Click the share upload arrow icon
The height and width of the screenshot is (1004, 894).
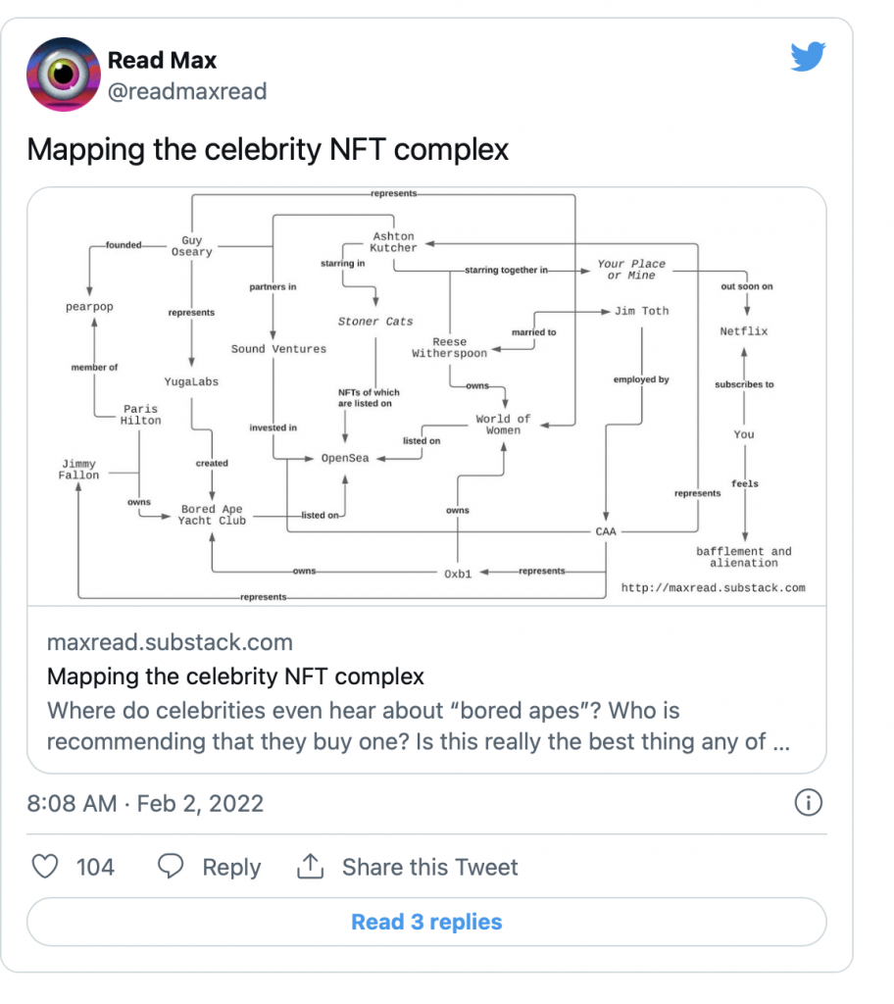310,867
